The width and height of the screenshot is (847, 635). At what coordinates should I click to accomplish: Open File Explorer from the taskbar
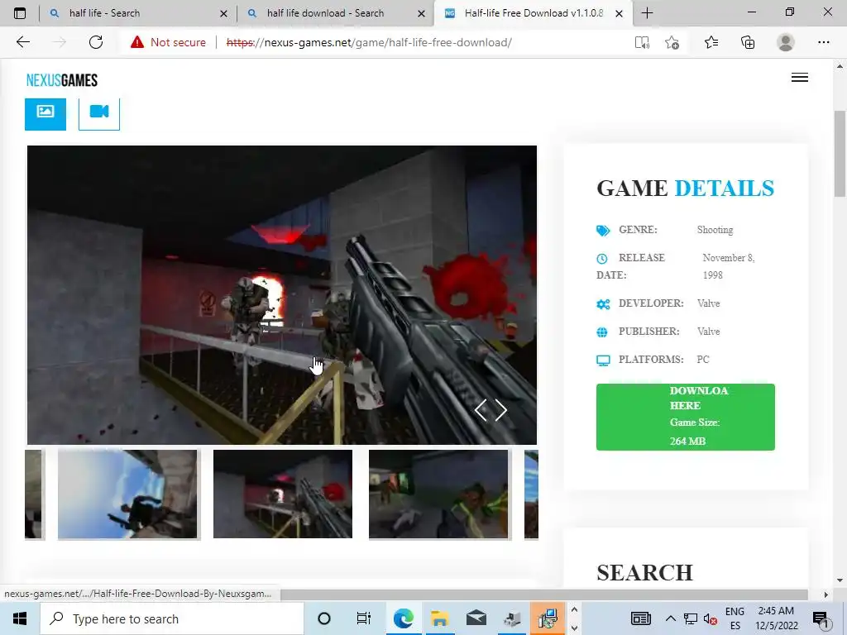tap(439, 618)
